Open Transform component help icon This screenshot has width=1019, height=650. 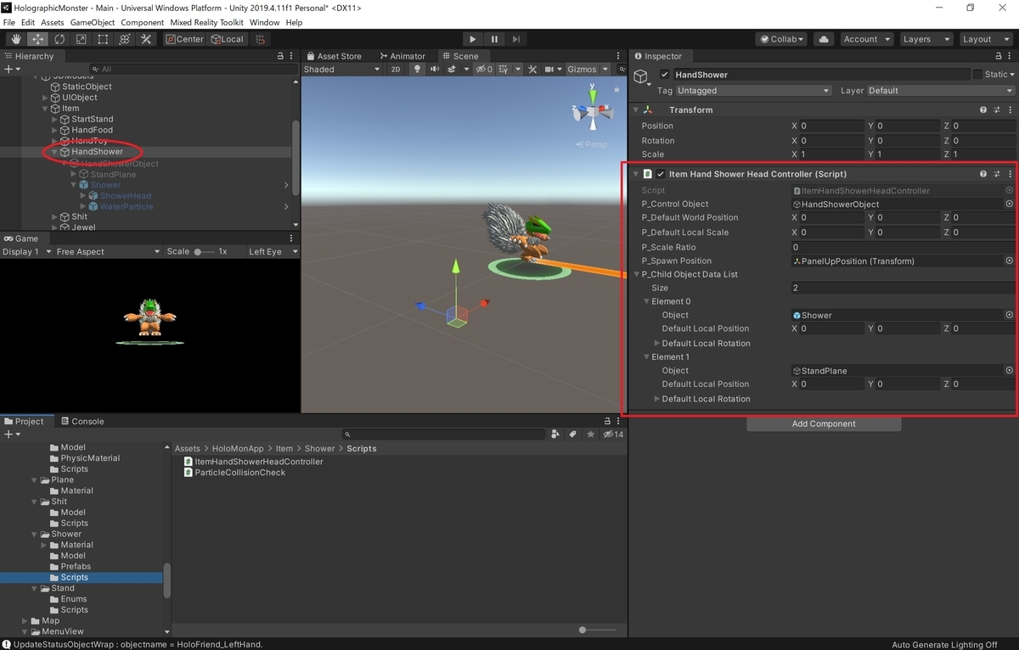[983, 110]
